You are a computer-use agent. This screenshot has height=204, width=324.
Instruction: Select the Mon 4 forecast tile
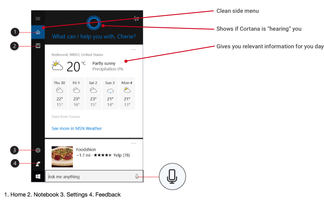click(127, 93)
